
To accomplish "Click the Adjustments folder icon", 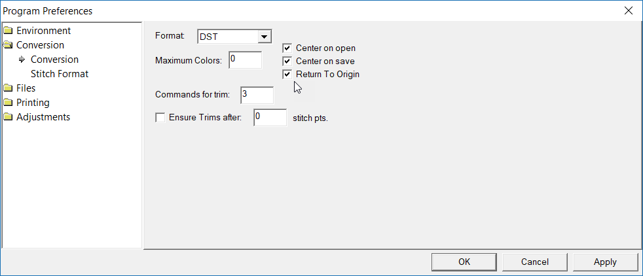I will coord(8,117).
